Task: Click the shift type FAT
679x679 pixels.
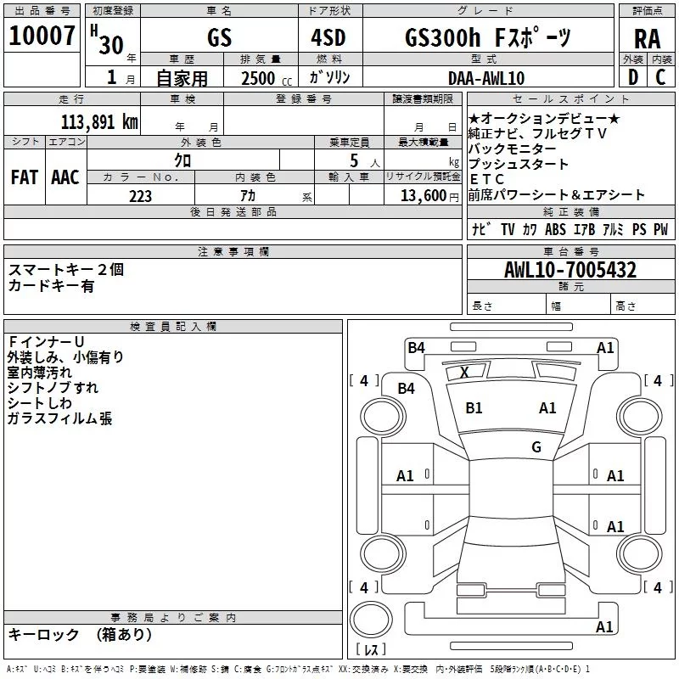Action: pos(25,177)
